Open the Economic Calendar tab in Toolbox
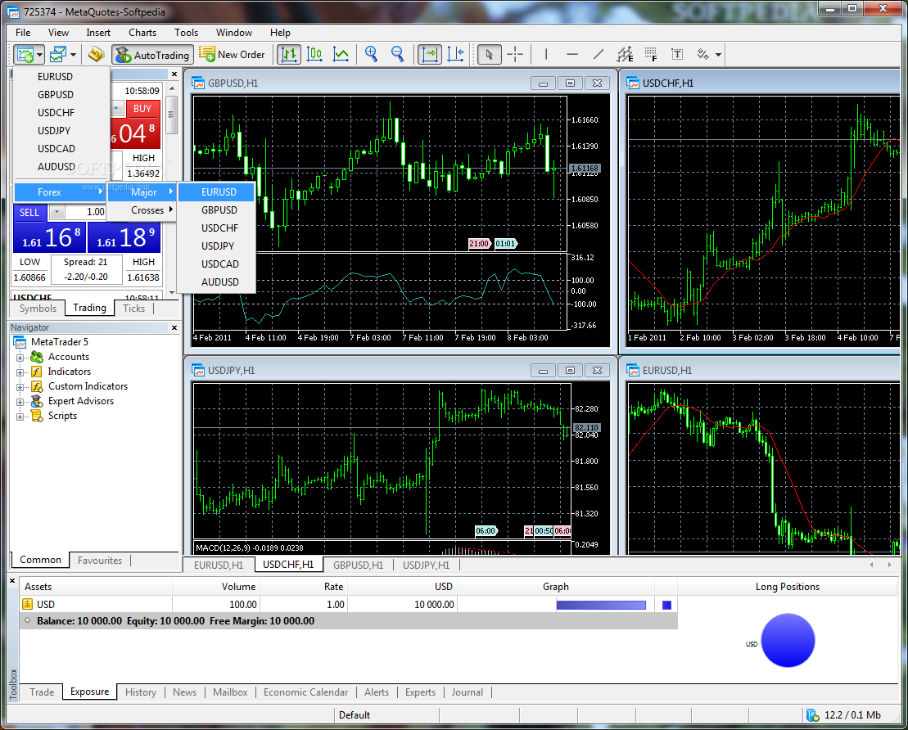908x730 pixels. coord(305,692)
